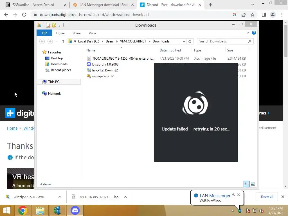Share this page icon in Chrome
288x216 pixels.
[x=244, y=15]
